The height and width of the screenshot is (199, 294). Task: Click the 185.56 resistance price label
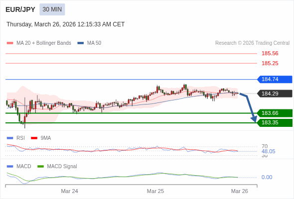click(x=270, y=53)
